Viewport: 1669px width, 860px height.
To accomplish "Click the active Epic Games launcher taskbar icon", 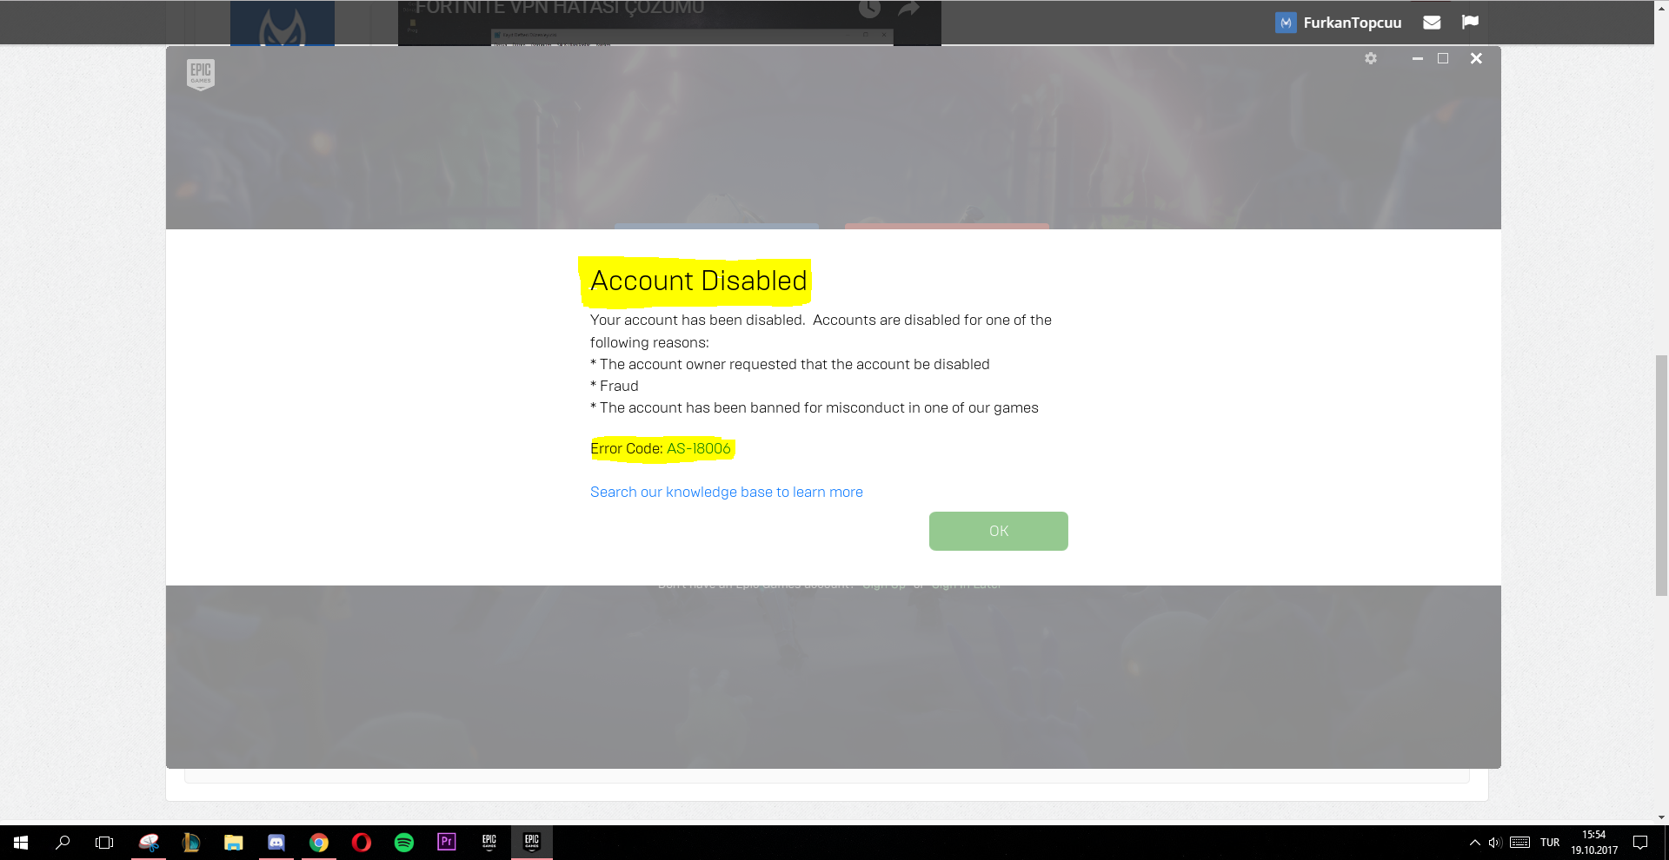I will point(532,843).
